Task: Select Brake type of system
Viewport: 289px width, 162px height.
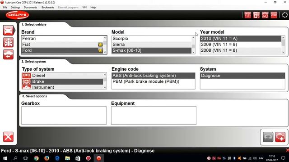Action: pos(62,81)
